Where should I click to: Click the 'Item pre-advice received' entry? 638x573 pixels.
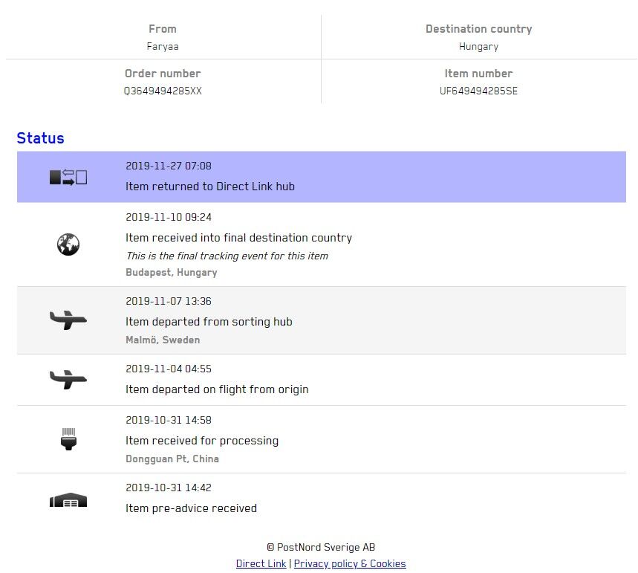point(191,508)
